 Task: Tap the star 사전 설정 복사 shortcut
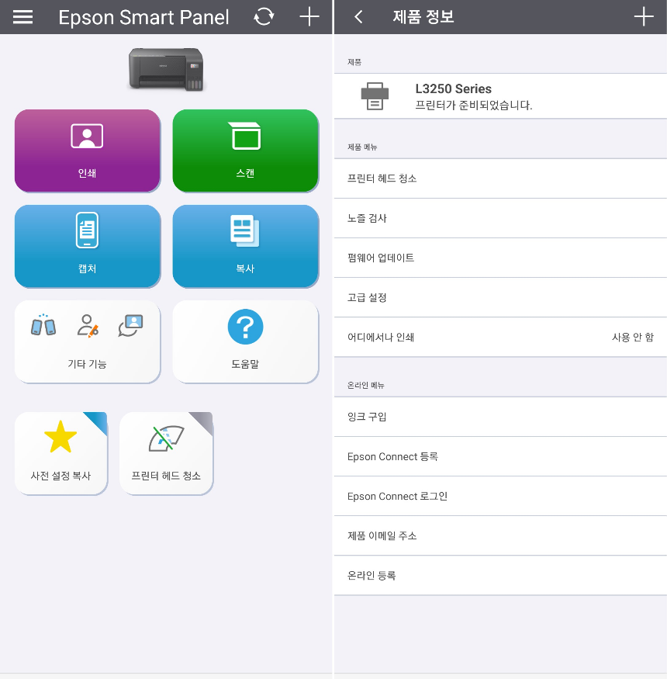[61, 453]
